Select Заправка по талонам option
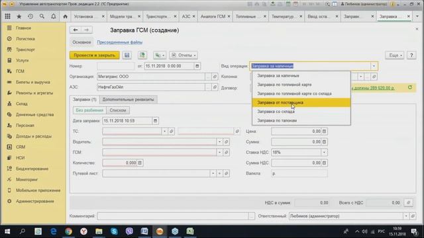The image size is (424, 238). (301, 120)
